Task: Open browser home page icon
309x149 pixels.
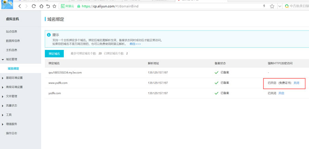Action: point(41,6)
